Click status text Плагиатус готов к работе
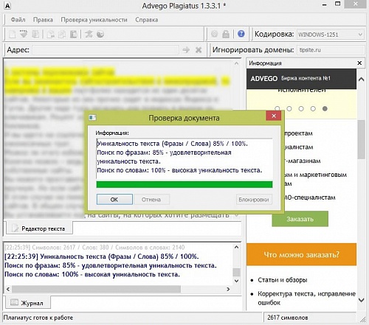The height and width of the screenshot is (325, 369). tap(38, 318)
